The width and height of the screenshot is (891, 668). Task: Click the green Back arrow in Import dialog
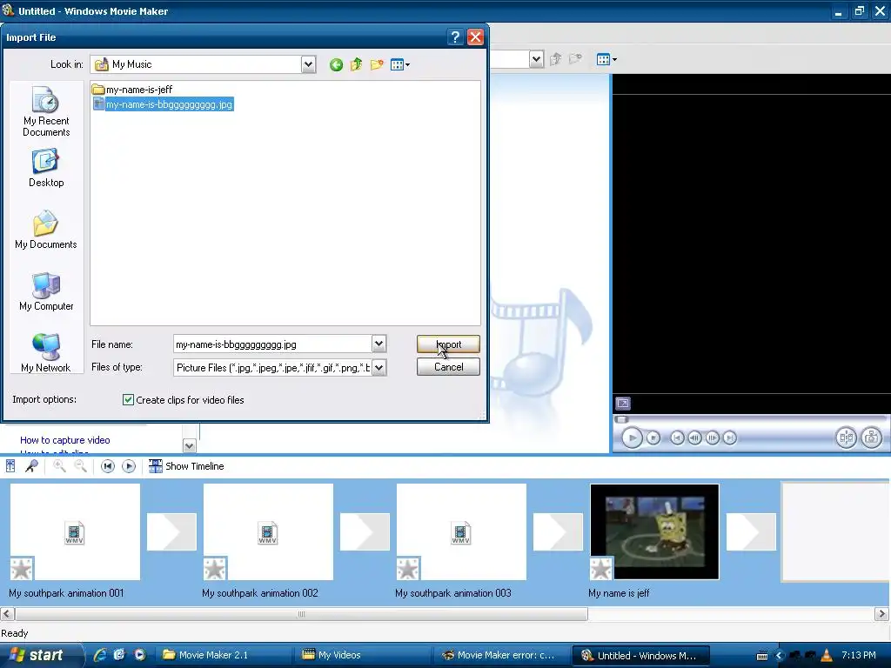[336, 64]
